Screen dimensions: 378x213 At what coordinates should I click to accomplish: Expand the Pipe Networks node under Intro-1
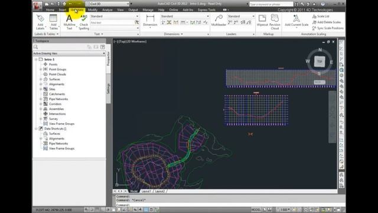41,99
